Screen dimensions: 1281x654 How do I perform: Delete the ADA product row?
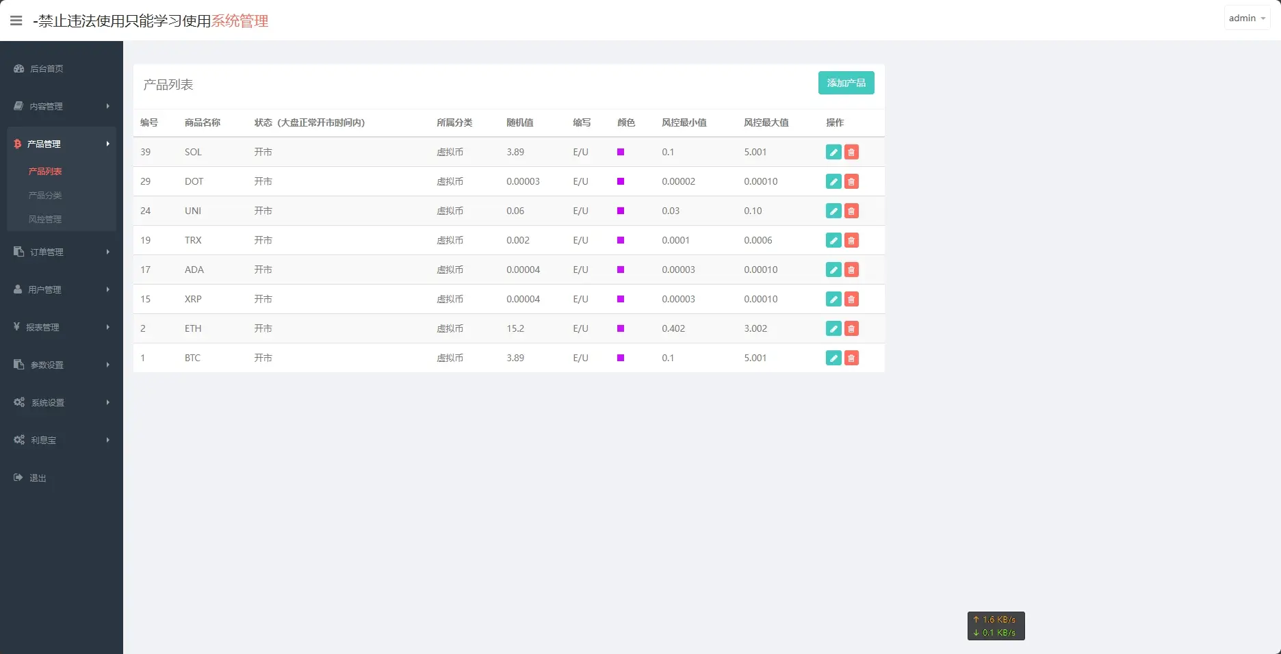(x=851, y=270)
